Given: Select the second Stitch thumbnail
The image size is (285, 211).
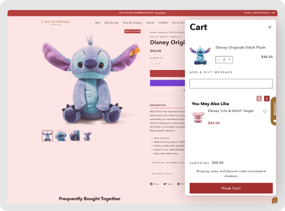Looking at the screenshot, I should [x=61, y=136].
